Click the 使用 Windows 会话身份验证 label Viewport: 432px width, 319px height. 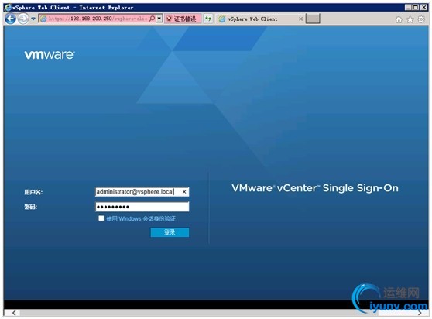pos(141,218)
